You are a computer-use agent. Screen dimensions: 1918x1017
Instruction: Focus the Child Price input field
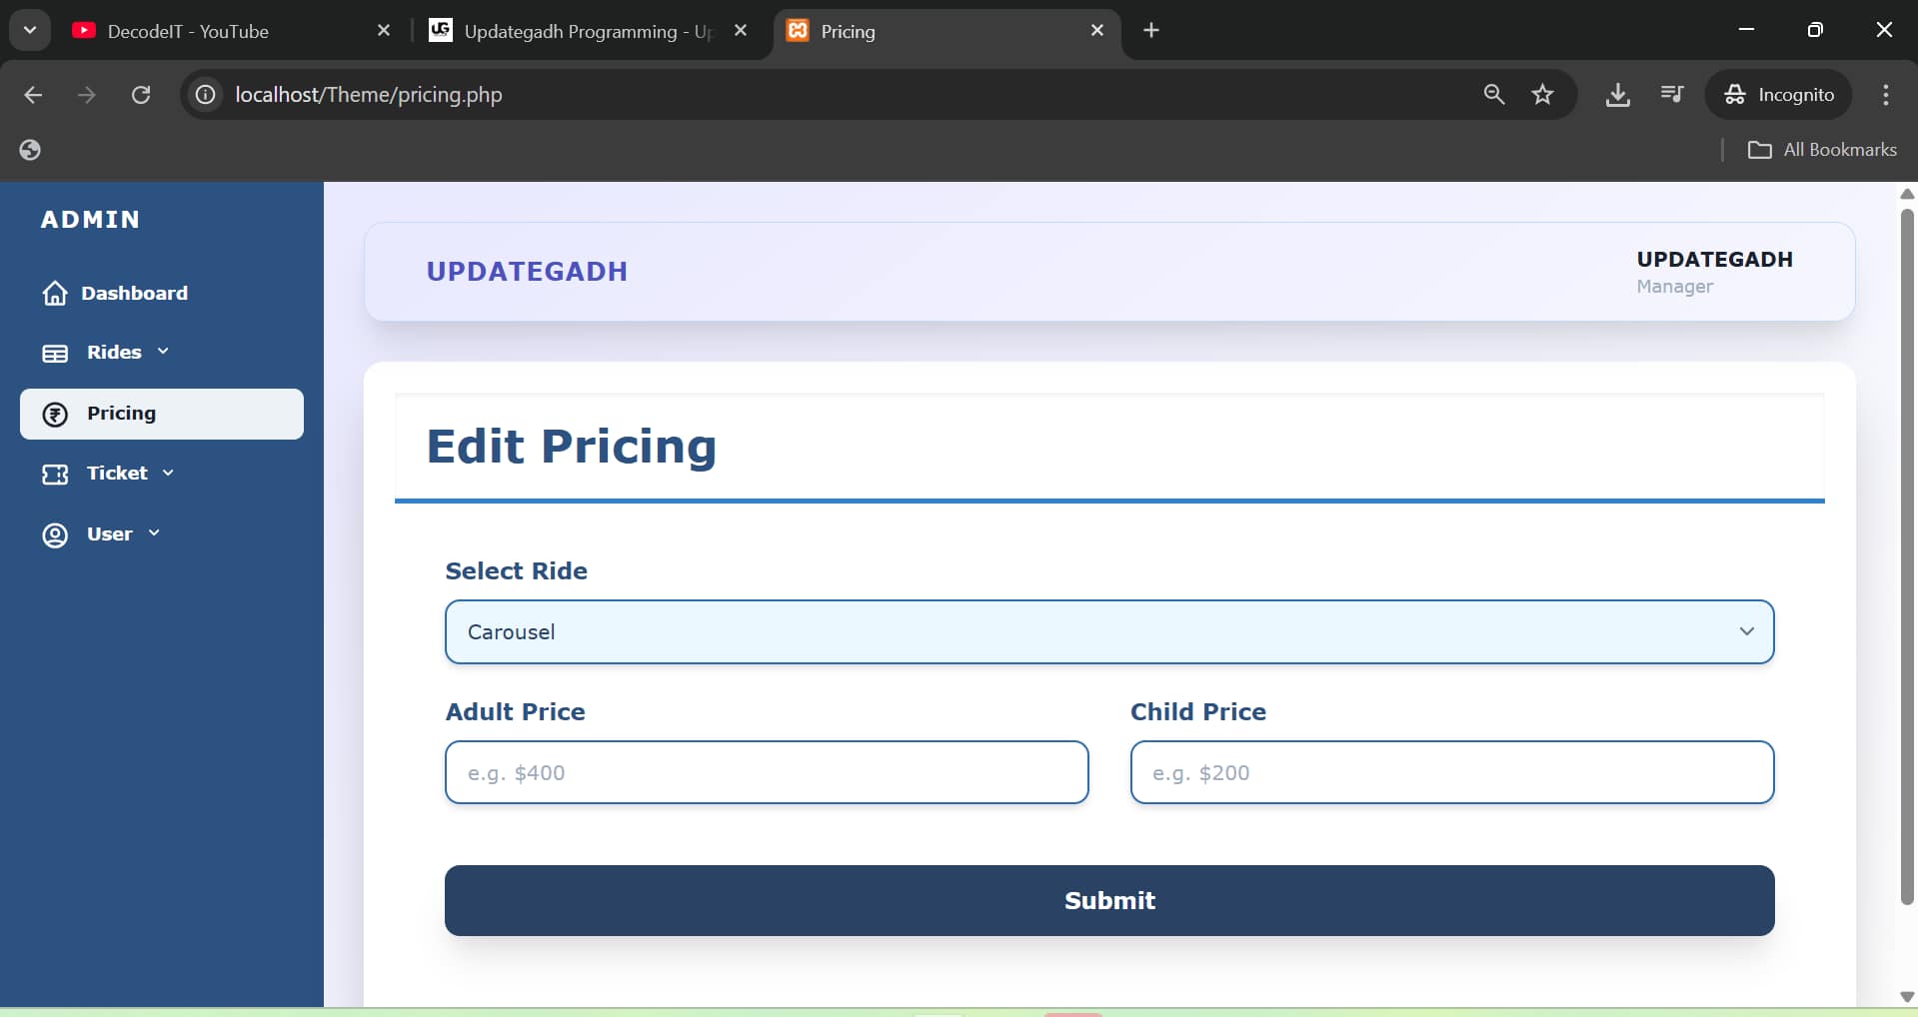click(1451, 772)
